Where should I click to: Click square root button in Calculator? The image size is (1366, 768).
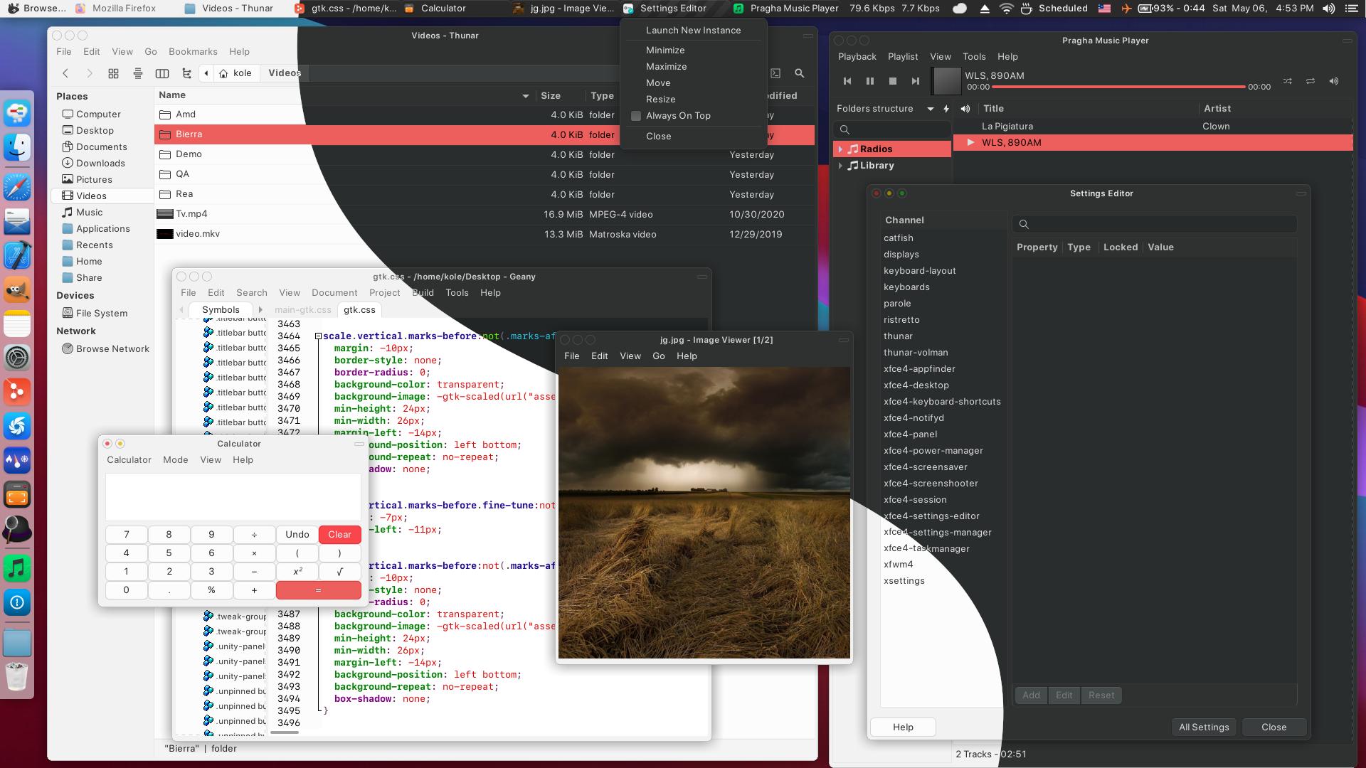[x=339, y=572]
